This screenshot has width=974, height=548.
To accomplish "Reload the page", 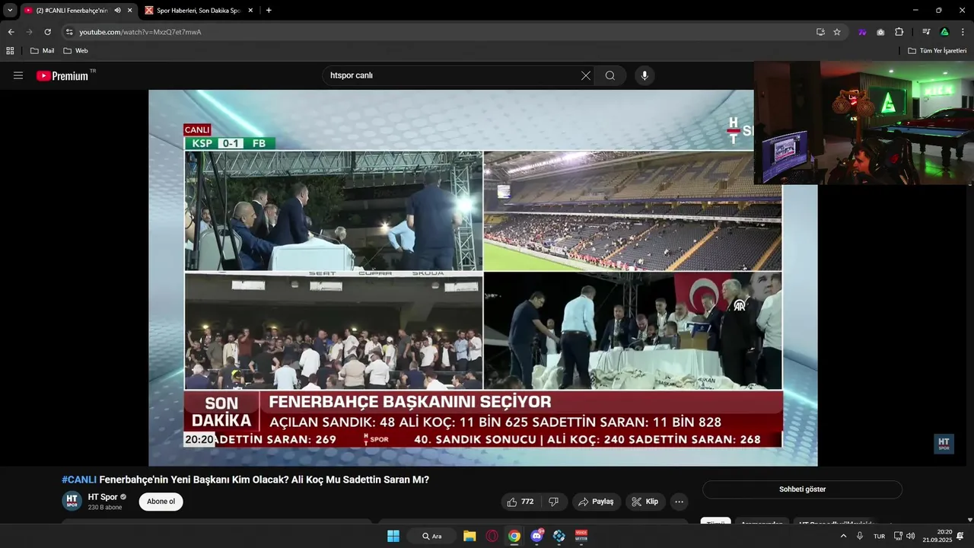I will [x=47, y=32].
